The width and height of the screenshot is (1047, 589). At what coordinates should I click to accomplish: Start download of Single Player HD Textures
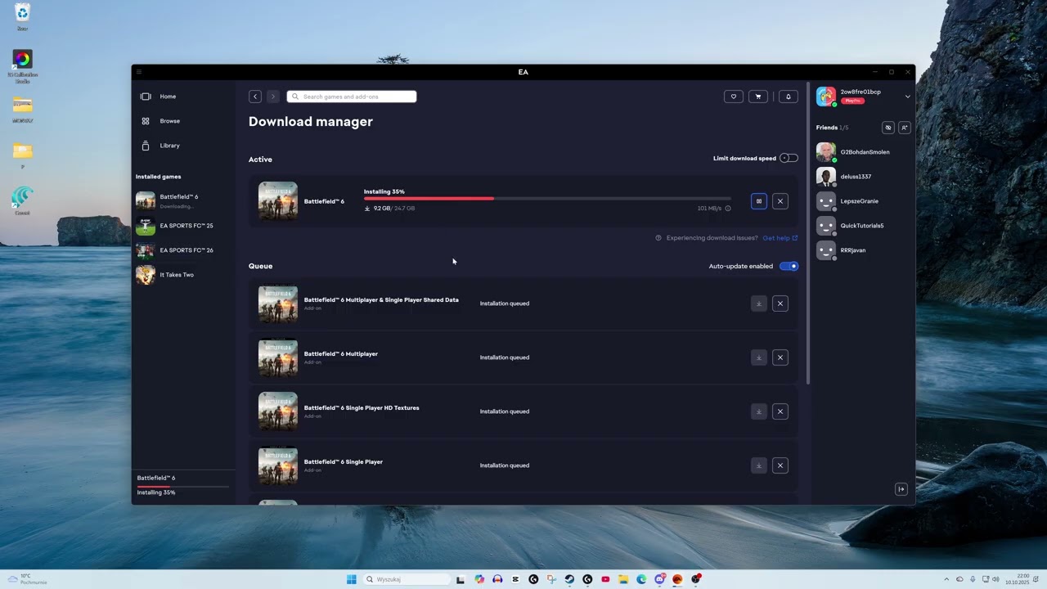tap(759, 411)
